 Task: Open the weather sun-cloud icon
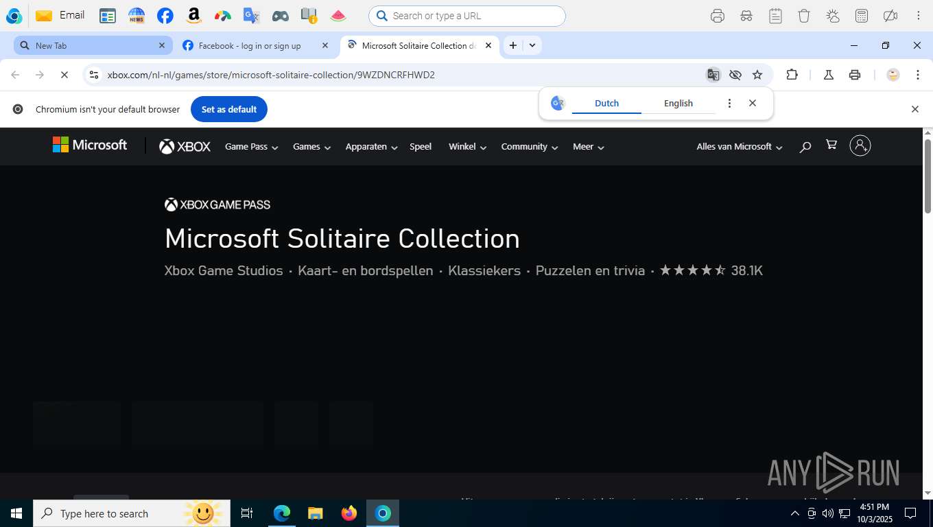[x=833, y=16]
